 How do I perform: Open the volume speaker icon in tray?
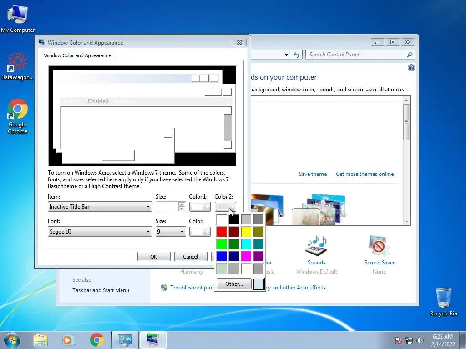420,340
